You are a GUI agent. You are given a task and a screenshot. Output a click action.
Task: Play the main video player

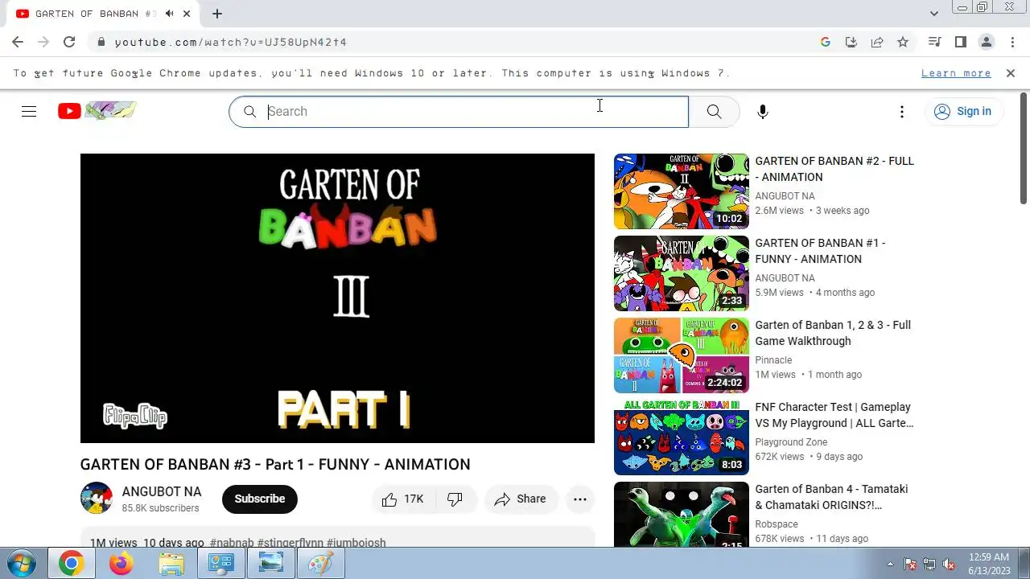click(337, 298)
